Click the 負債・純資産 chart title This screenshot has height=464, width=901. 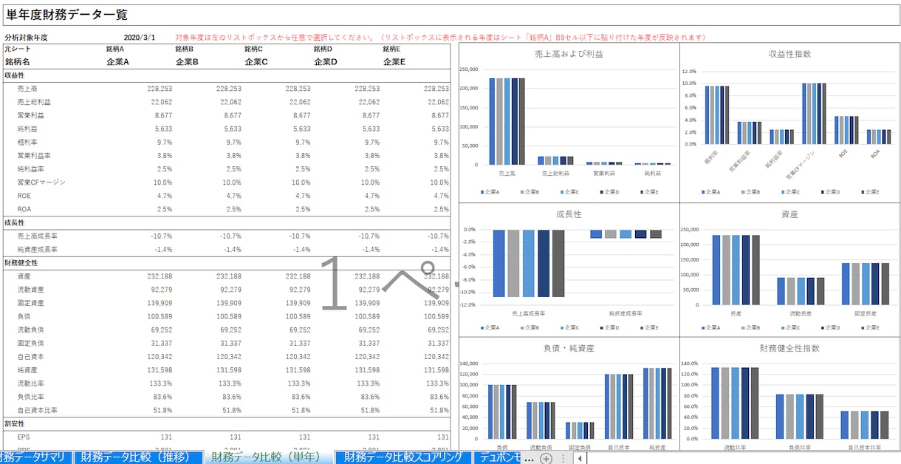569,348
